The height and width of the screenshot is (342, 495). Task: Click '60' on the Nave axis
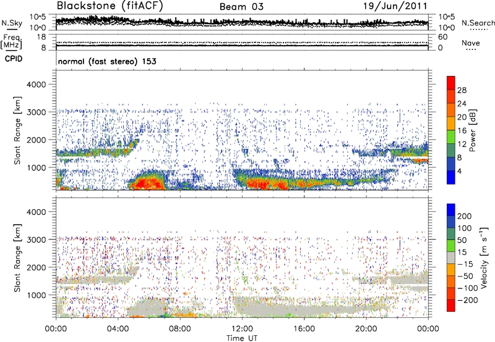(x=442, y=37)
